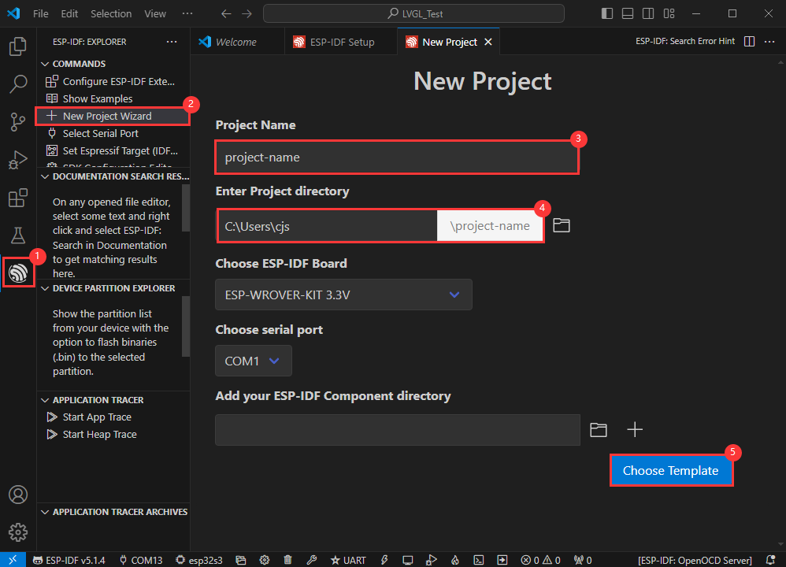Toggle the primary side bar layout

tap(607, 13)
